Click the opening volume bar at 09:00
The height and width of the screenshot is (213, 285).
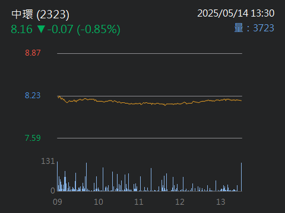click(x=58, y=176)
